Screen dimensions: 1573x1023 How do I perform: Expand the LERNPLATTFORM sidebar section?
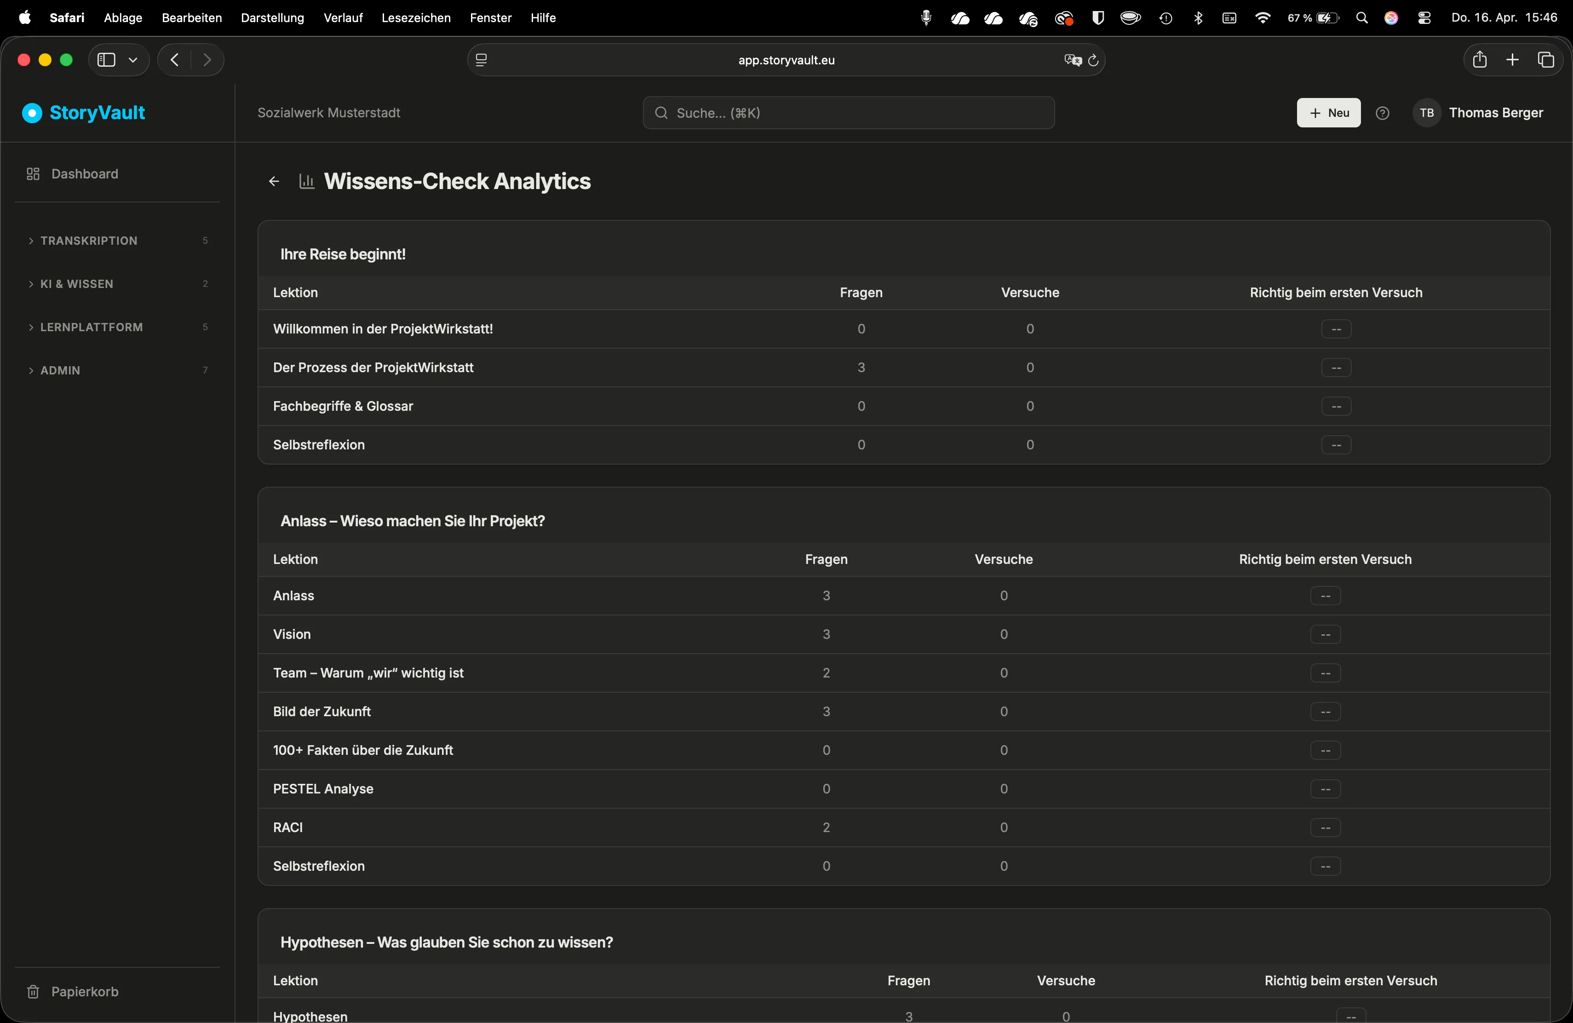click(117, 327)
